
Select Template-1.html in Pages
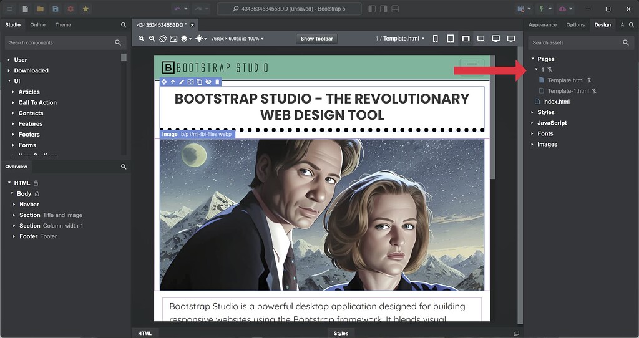point(568,91)
